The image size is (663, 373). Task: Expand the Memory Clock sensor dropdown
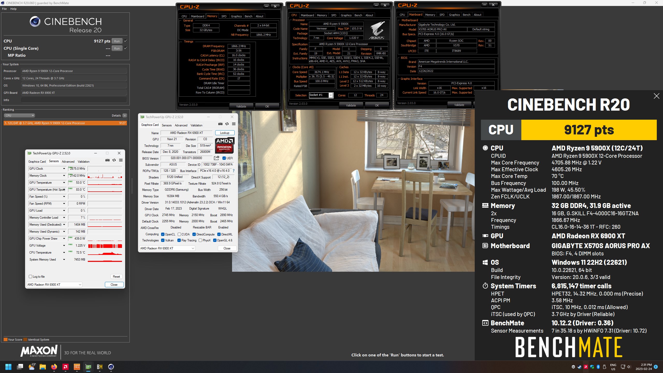coord(64,176)
